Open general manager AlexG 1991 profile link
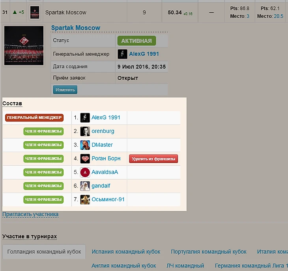The width and height of the screenshot is (288, 271). tap(144, 54)
